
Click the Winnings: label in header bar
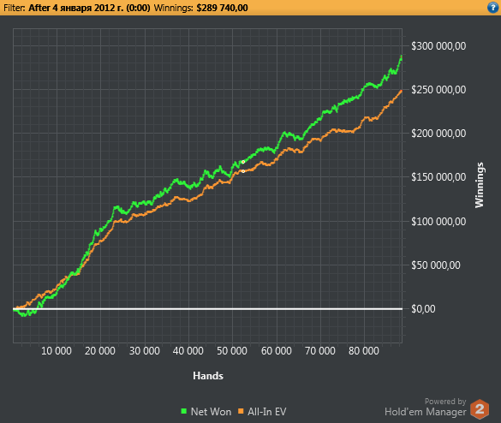[174, 8]
